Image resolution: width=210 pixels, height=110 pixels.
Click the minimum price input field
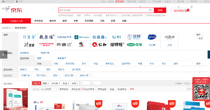[x=86, y=83]
